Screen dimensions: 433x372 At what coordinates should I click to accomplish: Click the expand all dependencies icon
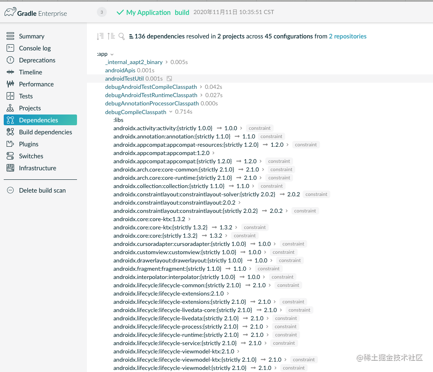(x=100, y=36)
